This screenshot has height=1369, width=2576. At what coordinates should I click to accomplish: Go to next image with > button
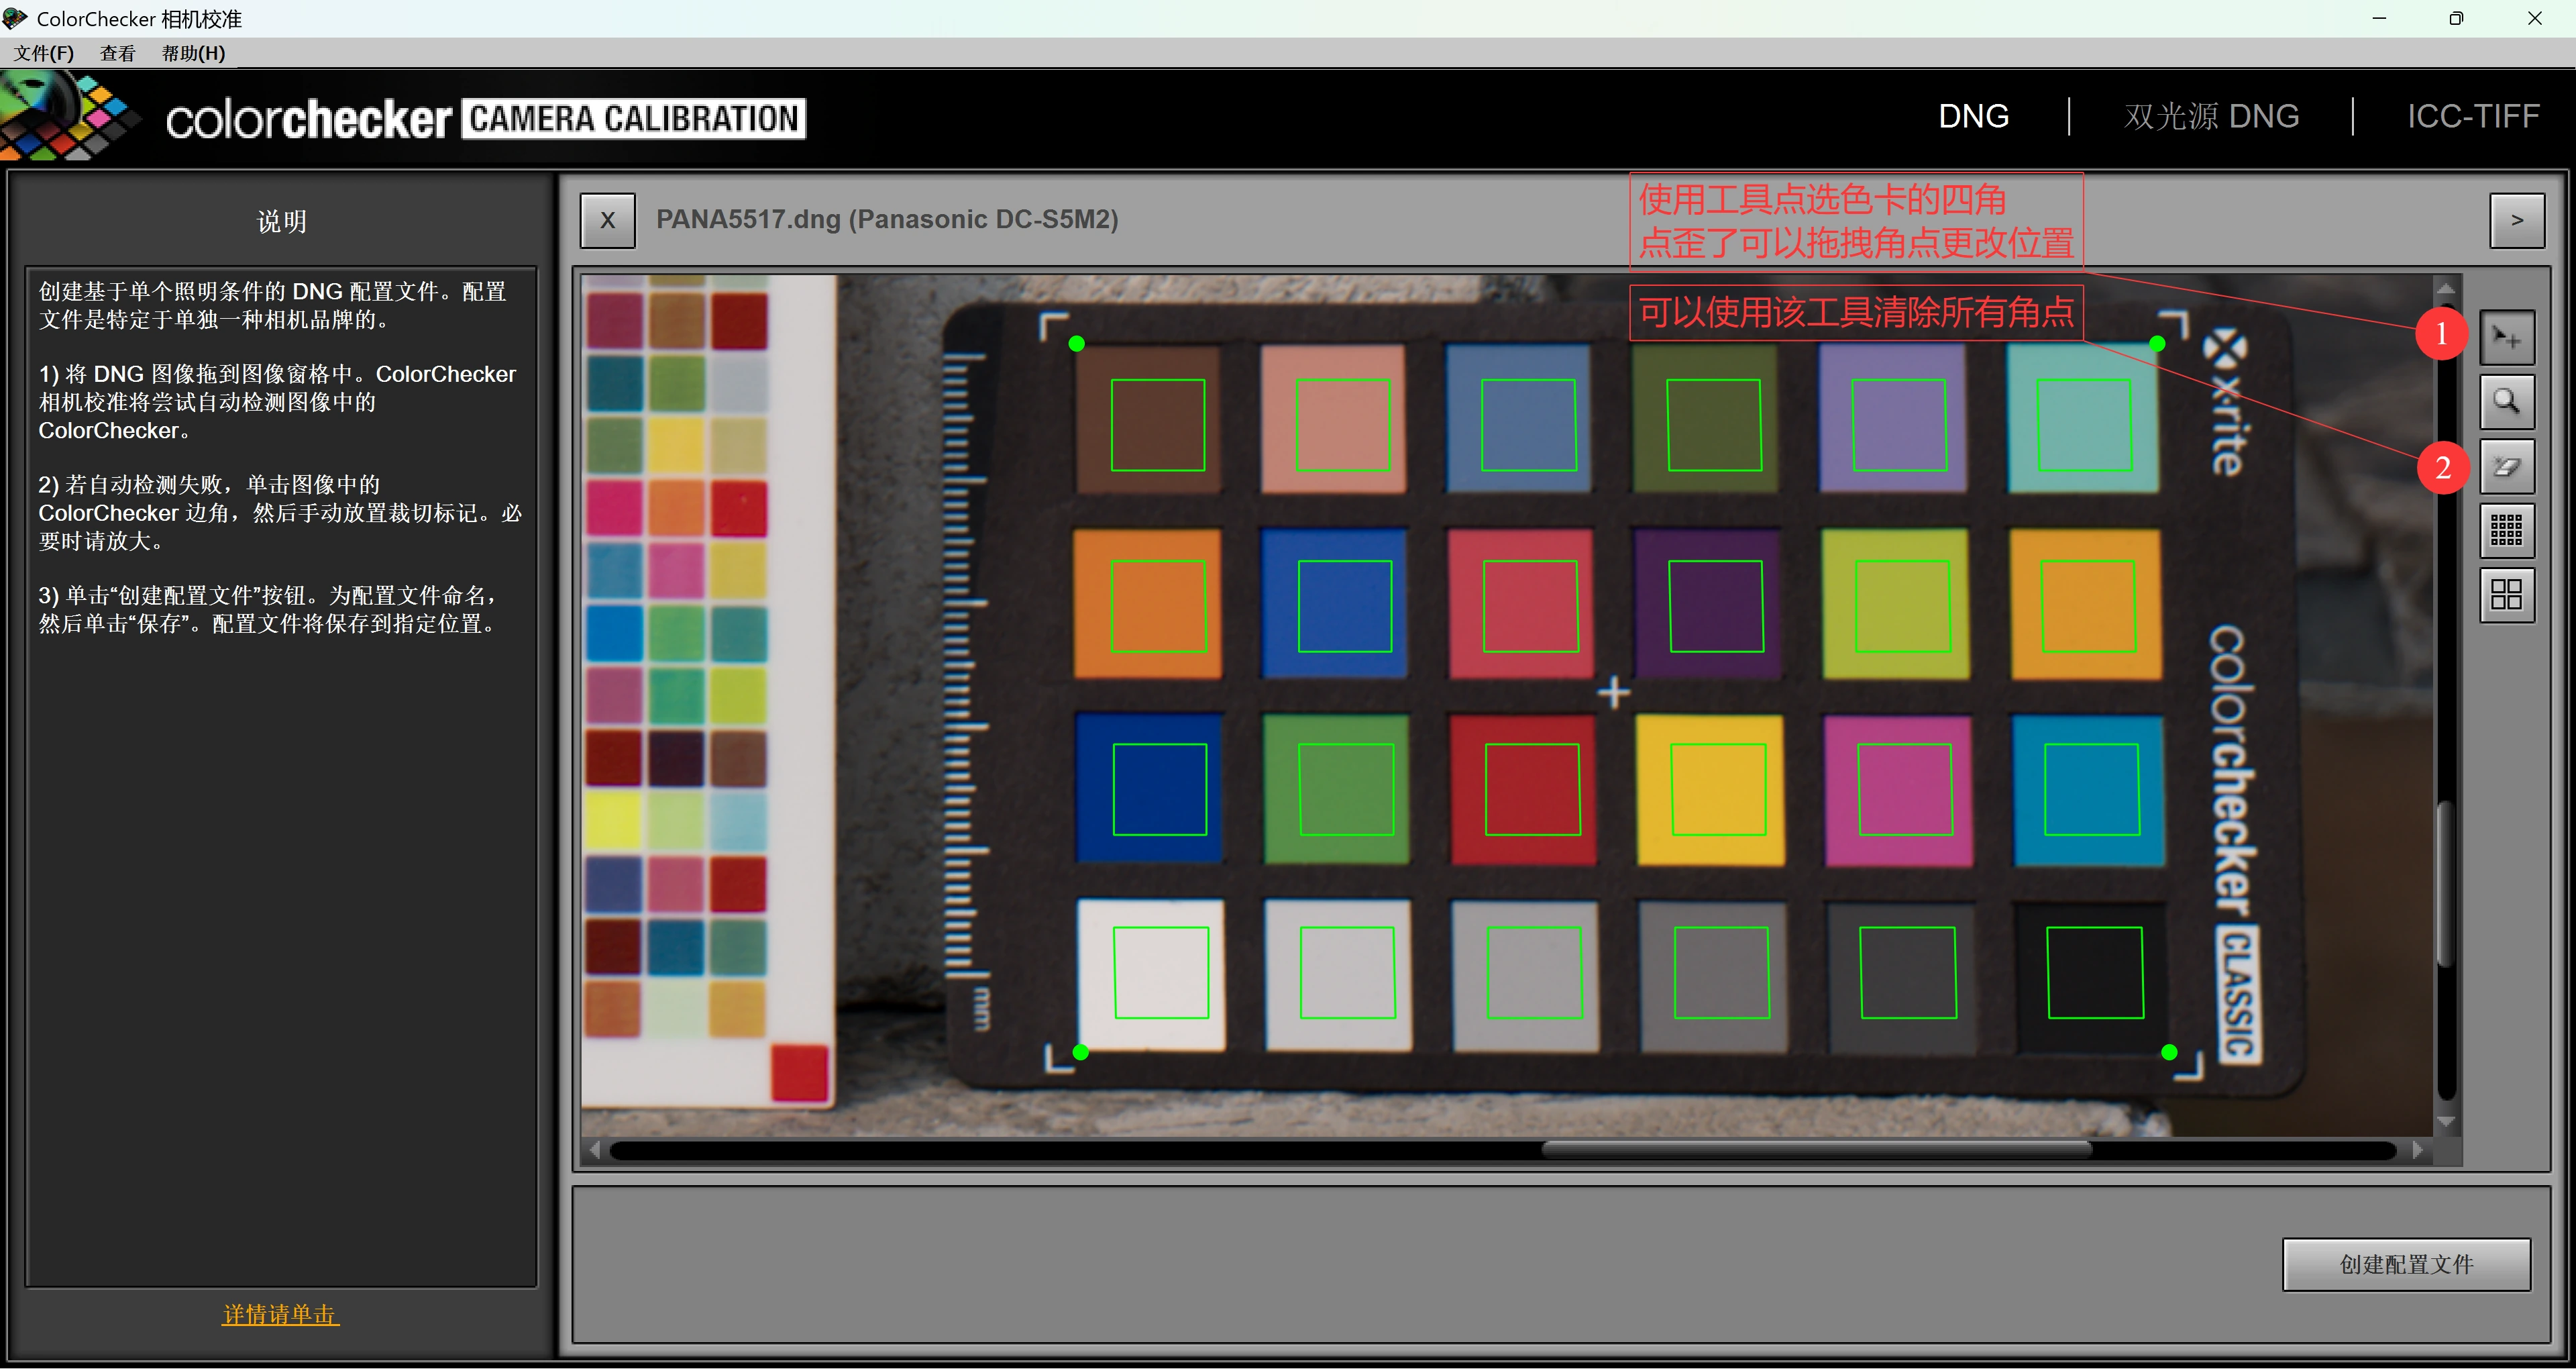coord(2517,220)
